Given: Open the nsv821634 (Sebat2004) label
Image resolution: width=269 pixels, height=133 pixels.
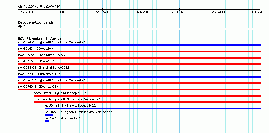Looking at the screenshot, I should coord(37,49).
